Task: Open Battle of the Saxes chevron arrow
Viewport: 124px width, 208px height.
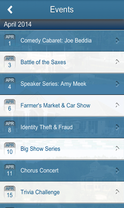Action: point(117,62)
